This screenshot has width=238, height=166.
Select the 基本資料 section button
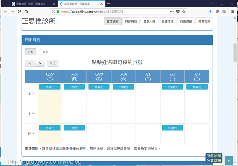point(113,22)
